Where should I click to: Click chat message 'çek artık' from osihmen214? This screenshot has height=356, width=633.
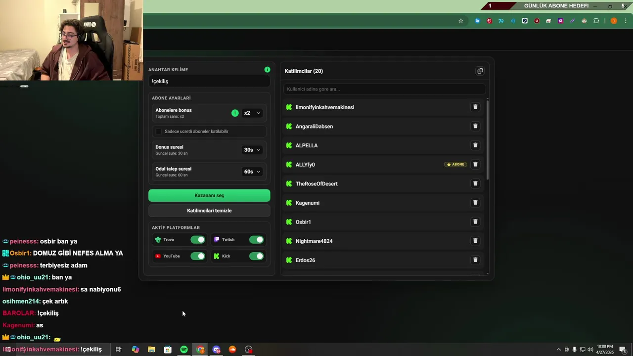(55, 301)
